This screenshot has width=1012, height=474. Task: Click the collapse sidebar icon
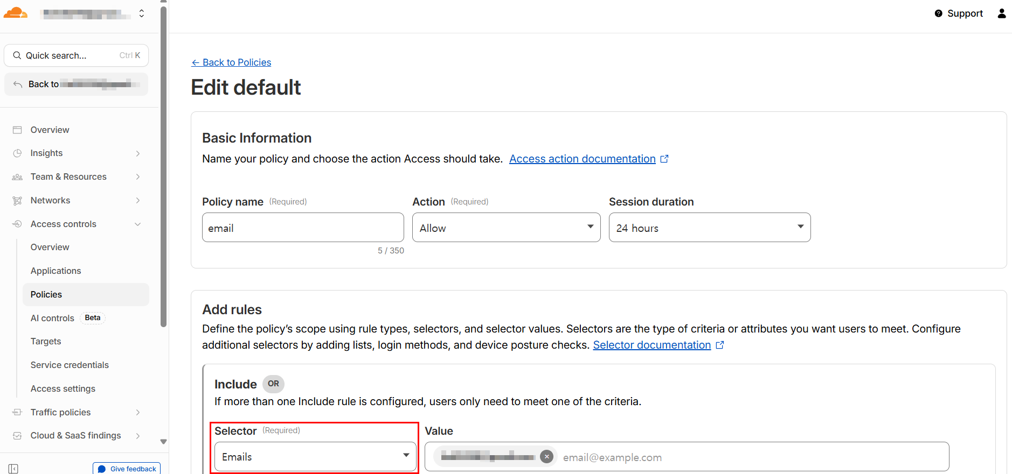tap(13, 469)
